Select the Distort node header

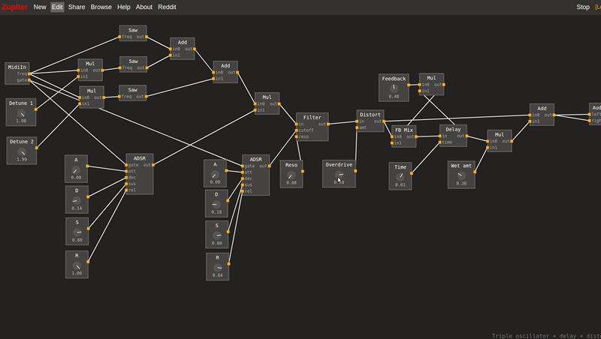coord(370,115)
